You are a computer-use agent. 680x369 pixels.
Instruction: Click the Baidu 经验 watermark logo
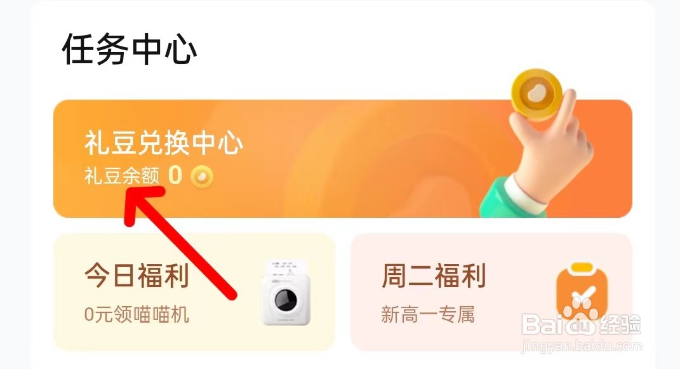coord(581,323)
